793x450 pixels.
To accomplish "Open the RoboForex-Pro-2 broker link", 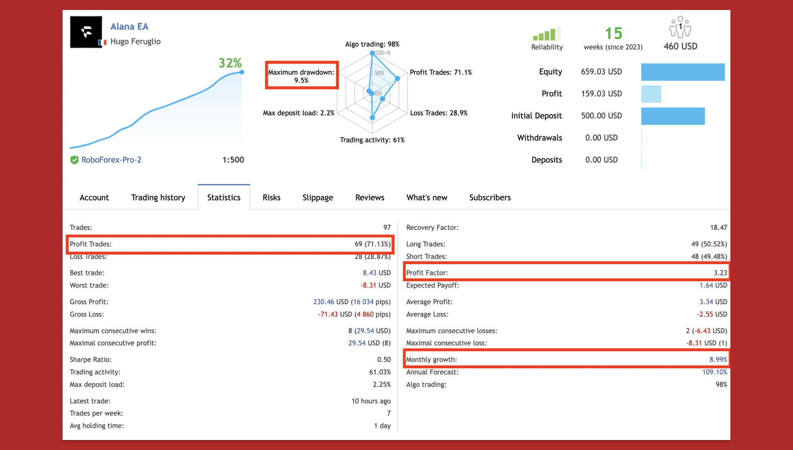I will (111, 160).
